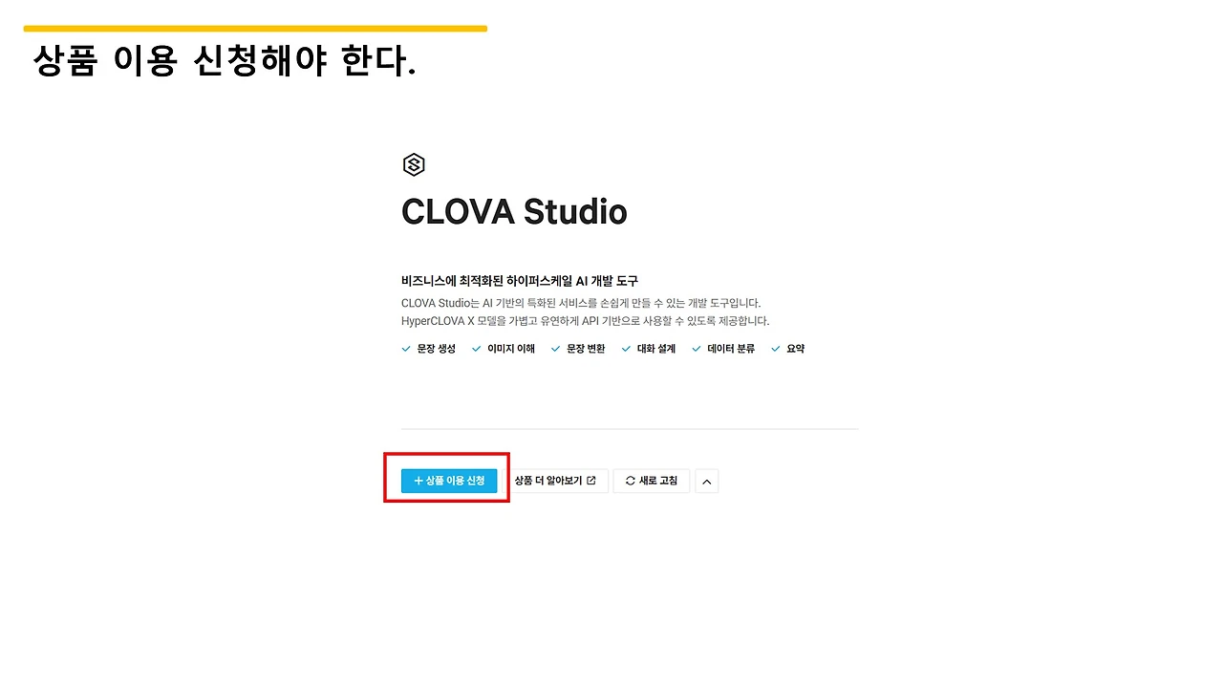Click the checkmark next to 문장 생성
The height and width of the screenshot is (688, 1223).
tap(406, 349)
